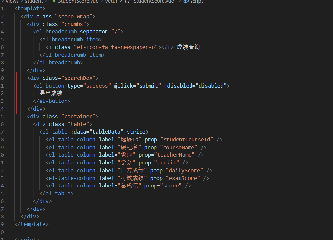The height and width of the screenshot is (240, 333).
Task: Place cursor on the stripe attribute
Action: point(136,132)
